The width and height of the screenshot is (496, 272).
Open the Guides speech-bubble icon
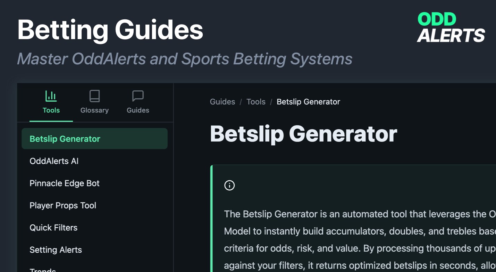pyautogui.click(x=137, y=96)
